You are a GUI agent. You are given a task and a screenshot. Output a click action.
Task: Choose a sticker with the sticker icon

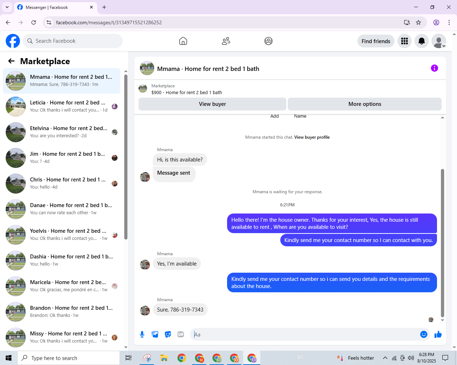pyautogui.click(x=168, y=334)
